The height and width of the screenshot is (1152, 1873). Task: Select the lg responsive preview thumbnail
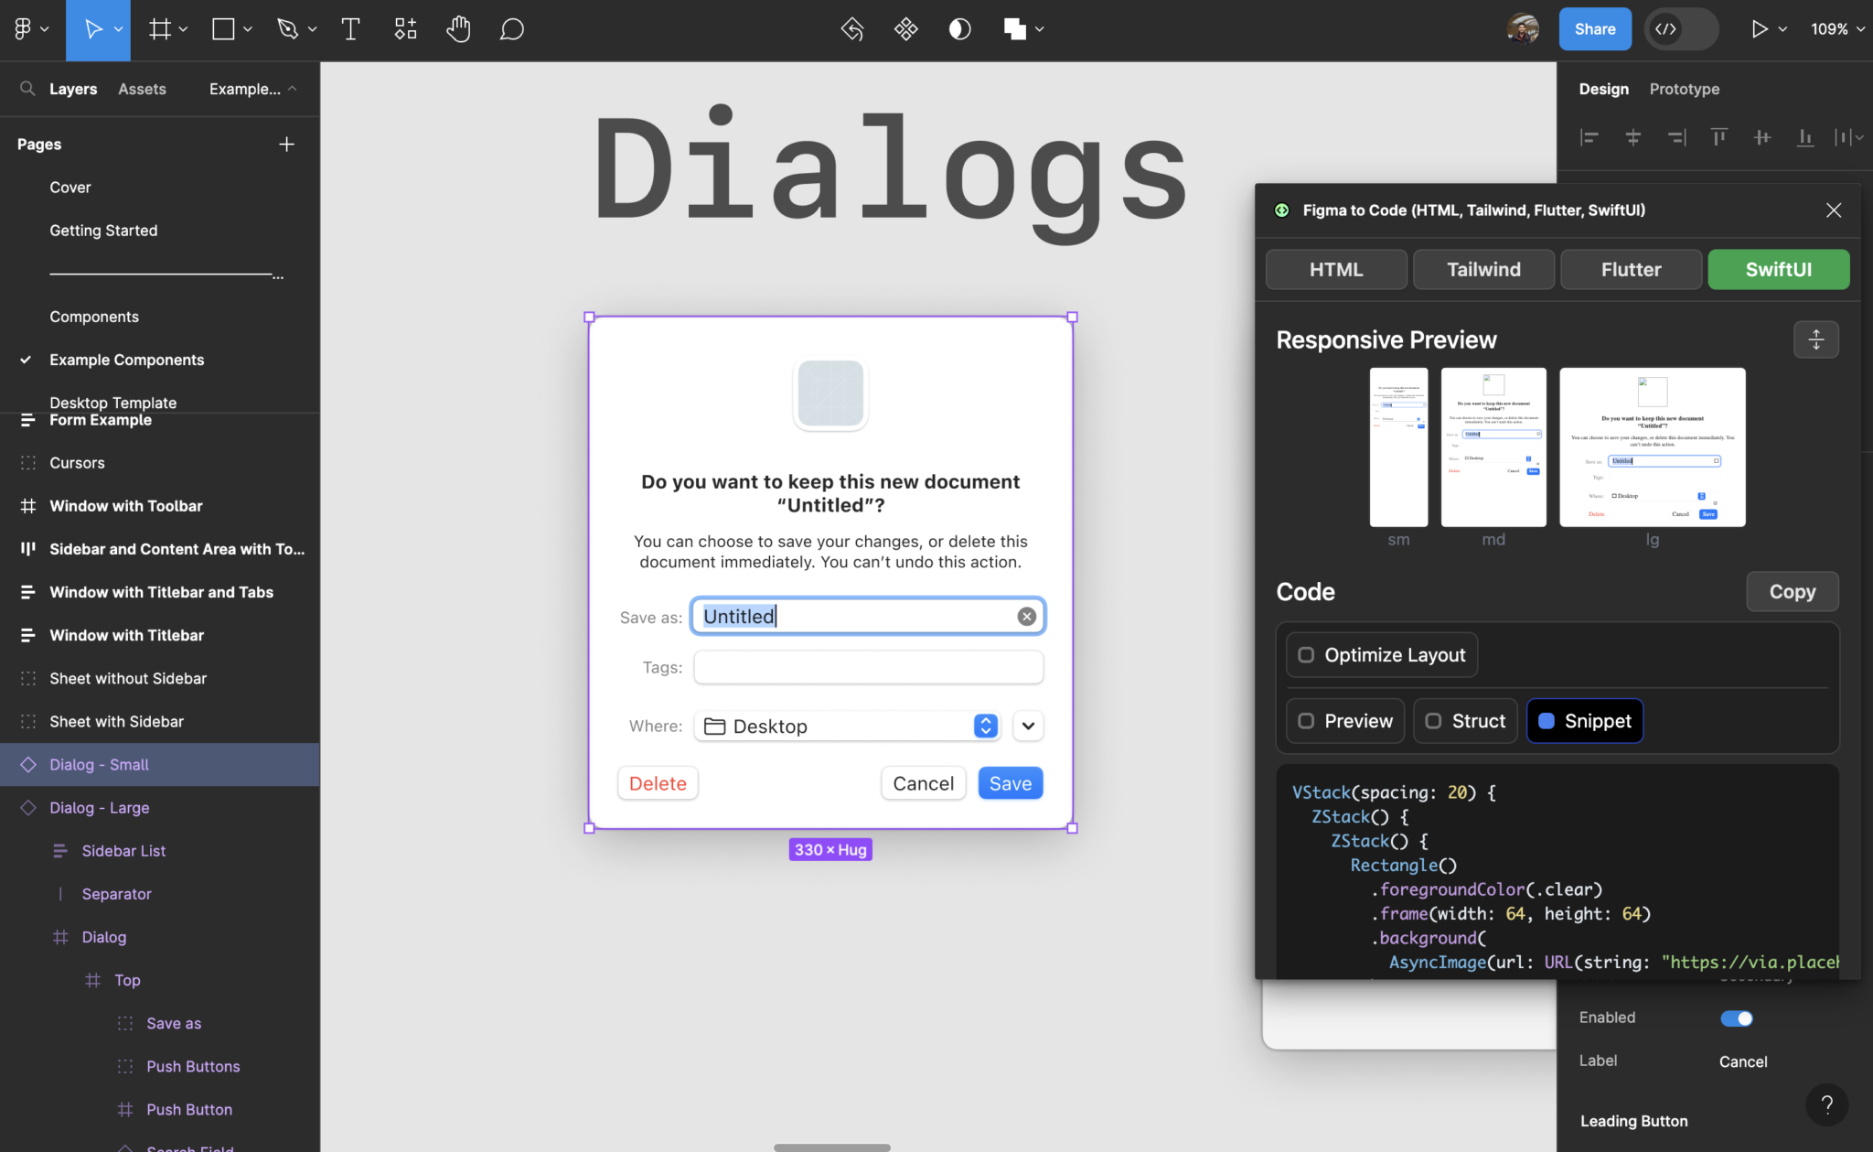click(1652, 447)
